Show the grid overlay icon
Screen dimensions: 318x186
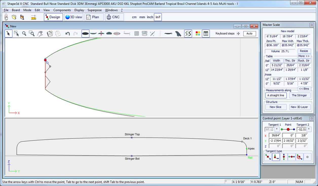pos(137,33)
